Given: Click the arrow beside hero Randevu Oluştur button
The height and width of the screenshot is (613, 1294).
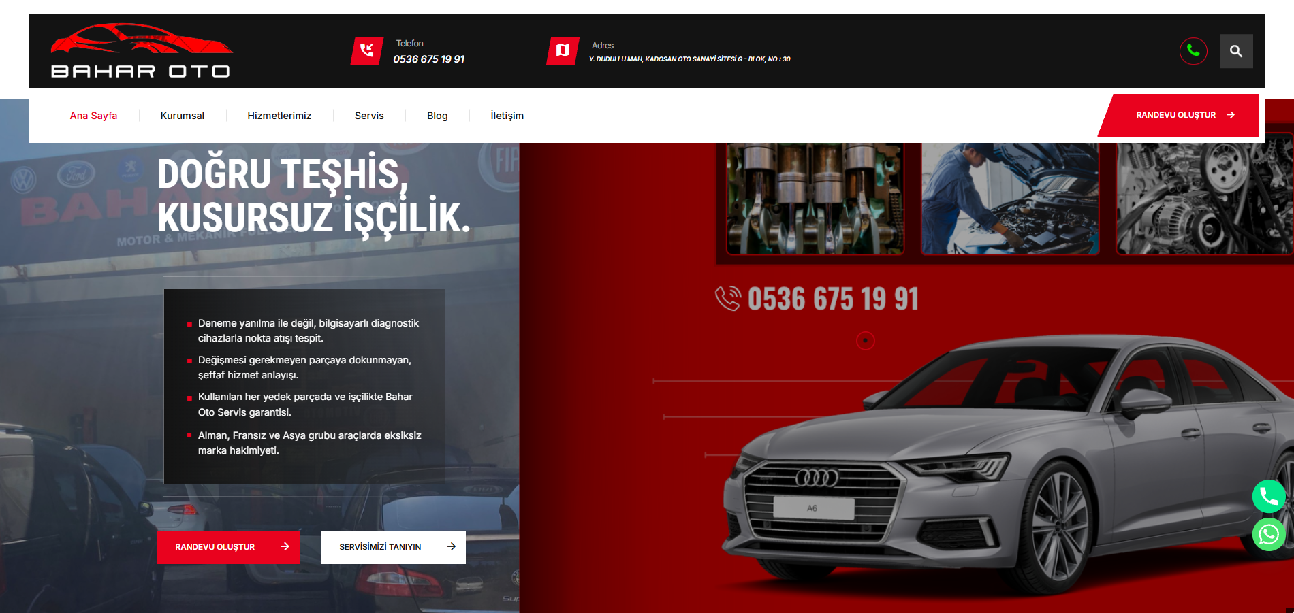Looking at the screenshot, I should pos(285,547).
